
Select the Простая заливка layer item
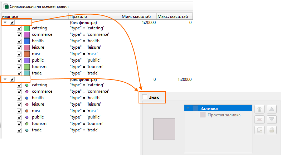click(x=224, y=115)
